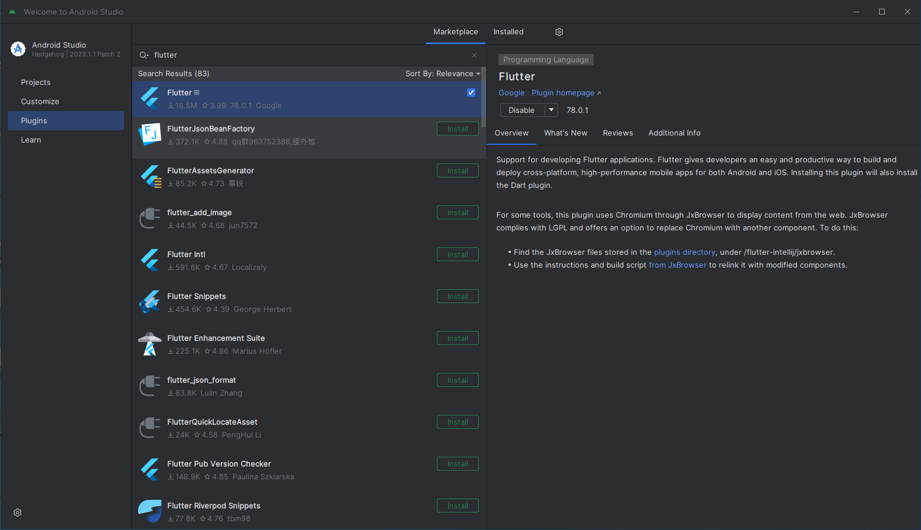Viewport: 921px width, 530px height.
Task: Install Flutter Intl plugin
Action: coord(458,254)
